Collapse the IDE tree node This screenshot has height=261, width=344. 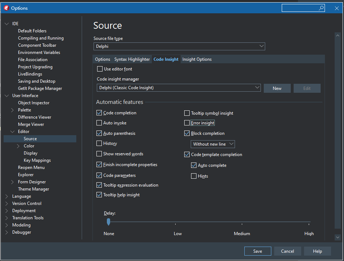pos(7,24)
